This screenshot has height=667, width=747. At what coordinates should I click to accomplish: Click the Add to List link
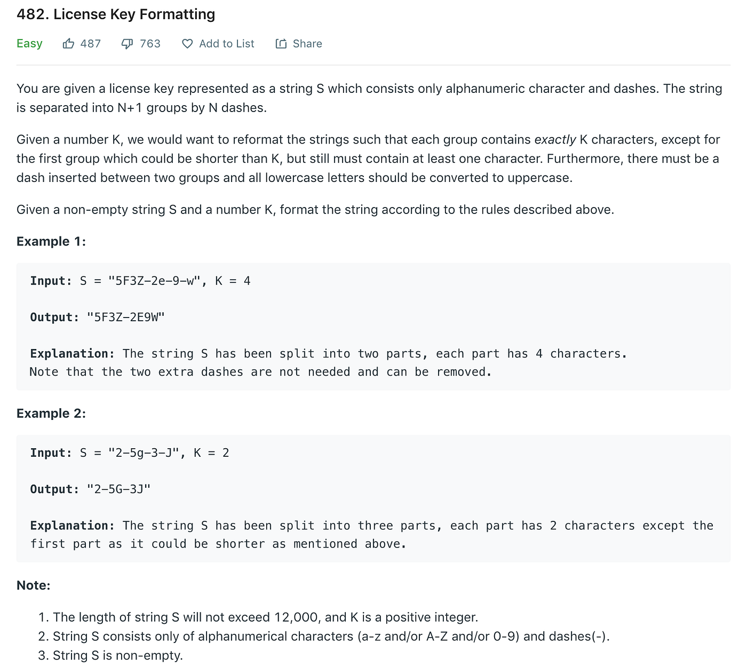[x=226, y=44]
